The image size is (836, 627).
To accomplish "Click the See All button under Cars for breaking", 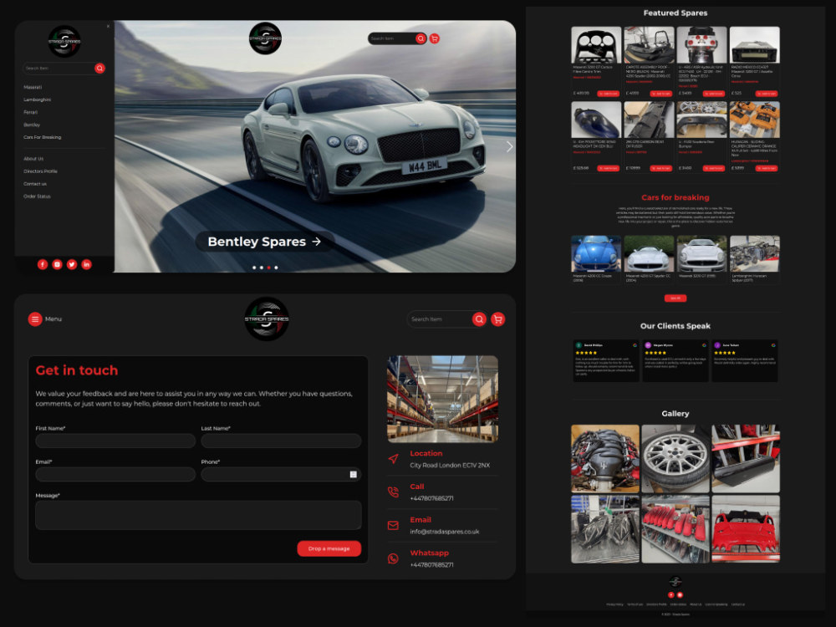I will pyautogui.click(x=675, y=298).
